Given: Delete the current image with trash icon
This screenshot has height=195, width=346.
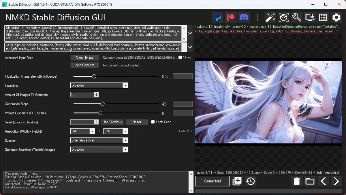Looking at the screenshot, I should 297,181.
